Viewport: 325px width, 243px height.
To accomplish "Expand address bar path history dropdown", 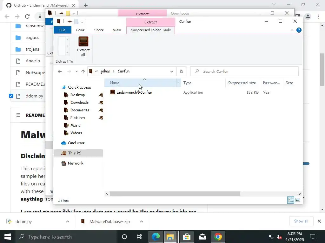I will (x=172, y=72).
